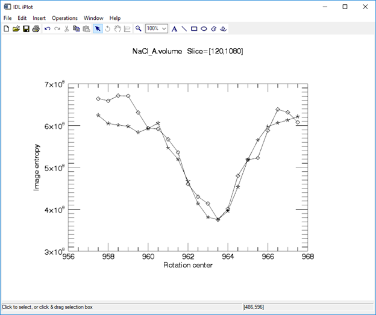This screenshot has height=315, width=376.
Task: Click the 960 tick label on x axis
Action: [148, 257]
